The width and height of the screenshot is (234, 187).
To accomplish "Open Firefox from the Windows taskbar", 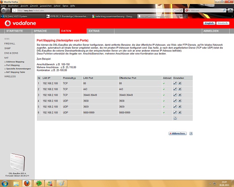I will [27, 183].
